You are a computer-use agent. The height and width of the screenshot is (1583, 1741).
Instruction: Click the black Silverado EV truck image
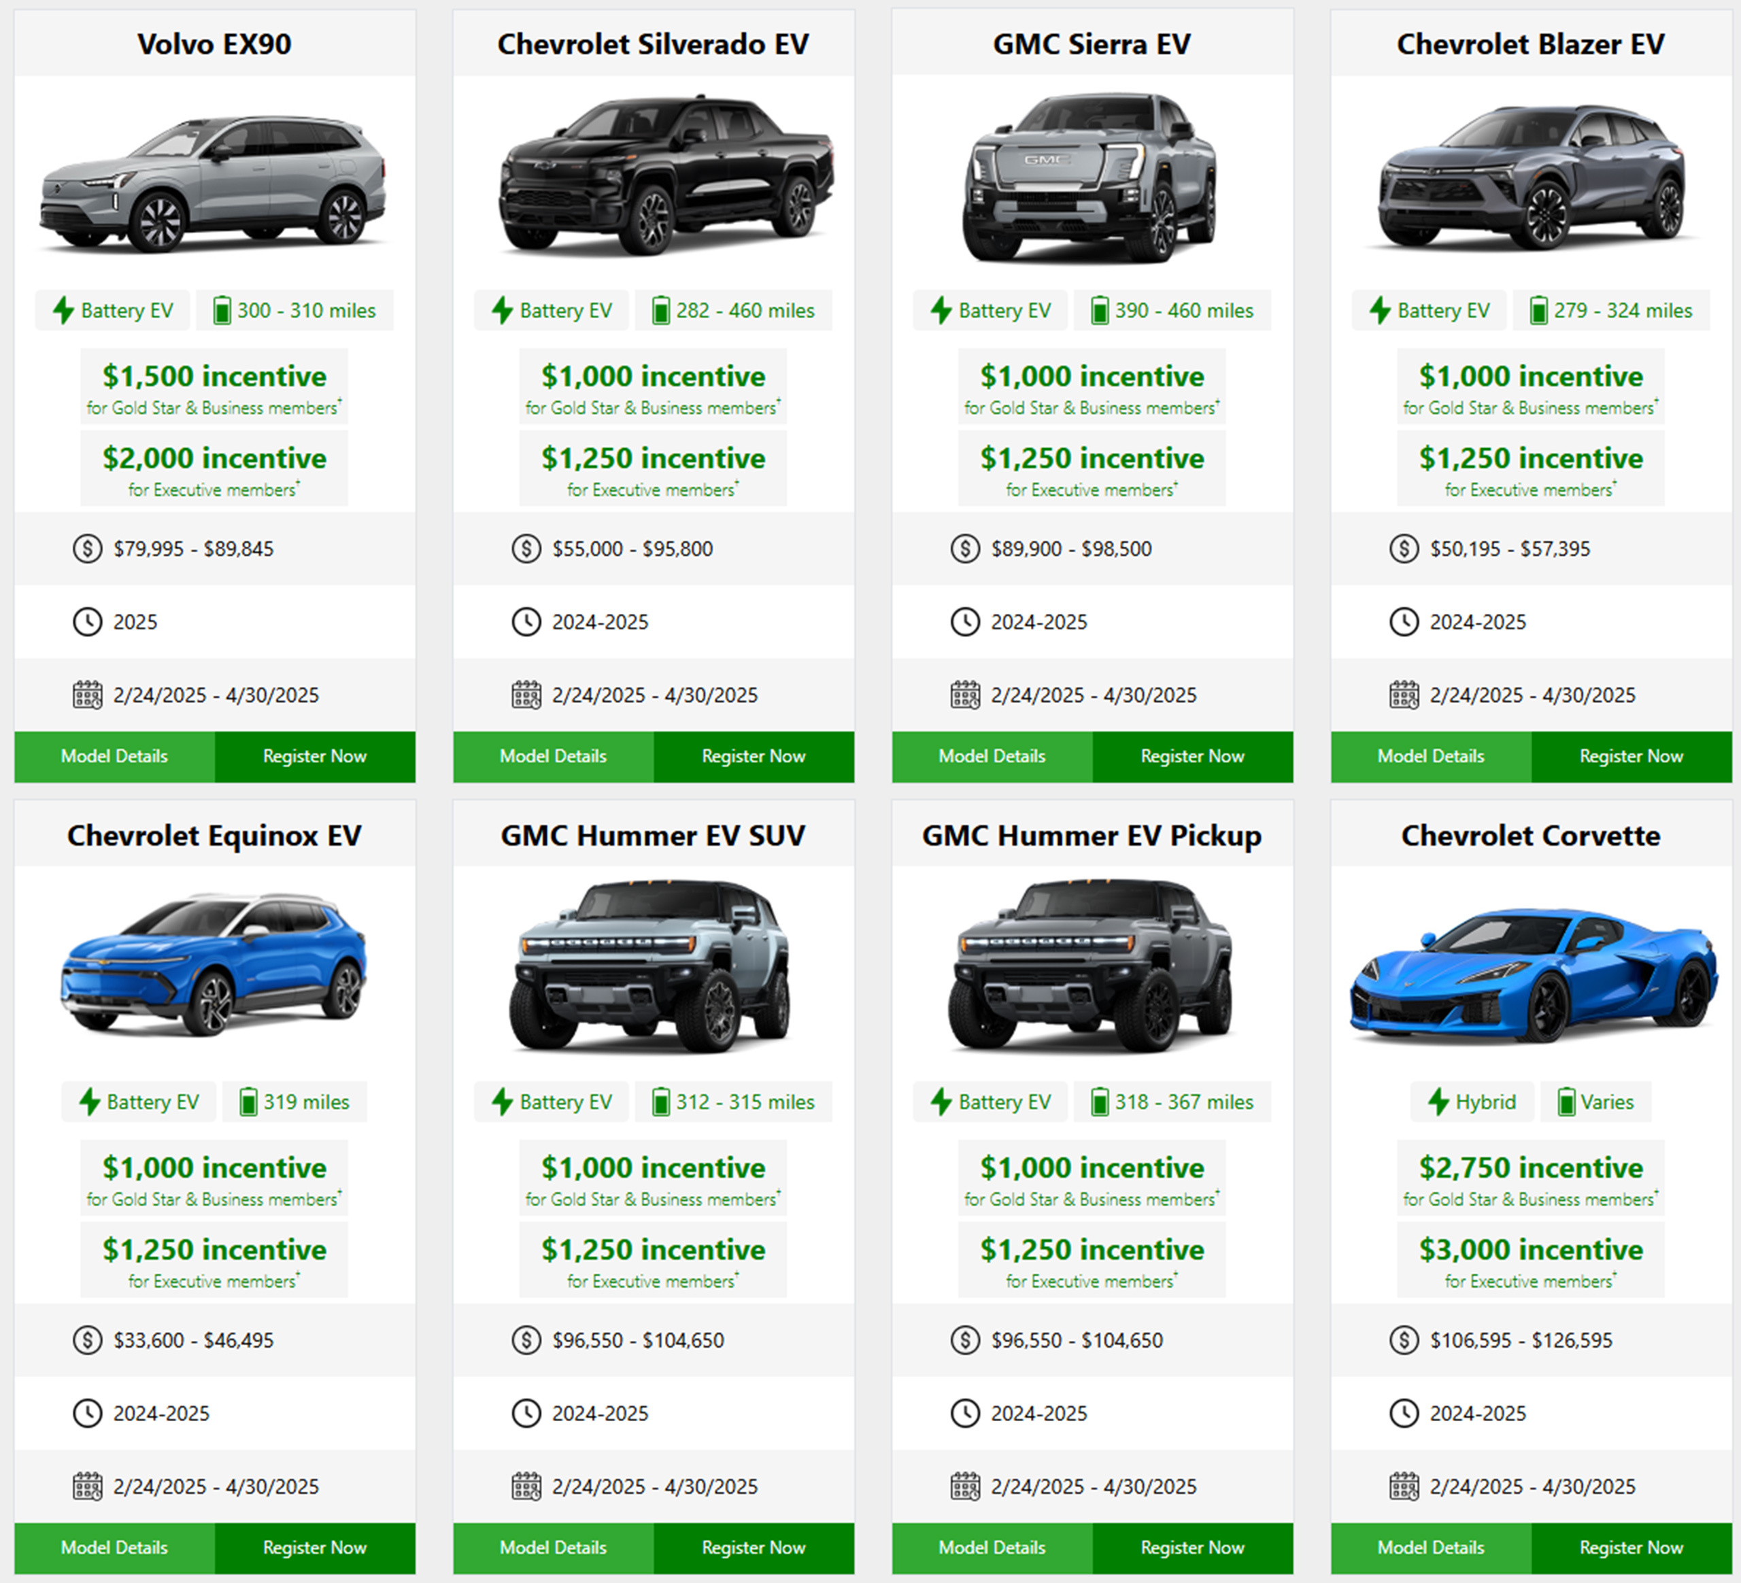pos(665,177)
